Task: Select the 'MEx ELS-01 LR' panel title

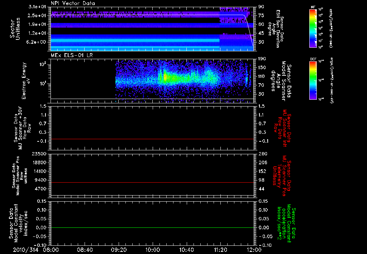Action: point(72,55)
